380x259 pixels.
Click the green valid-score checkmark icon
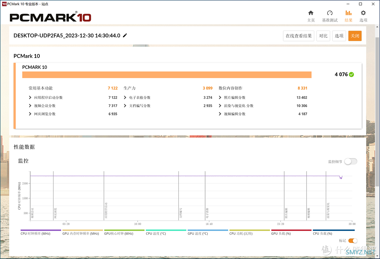[x=351, y=75]
